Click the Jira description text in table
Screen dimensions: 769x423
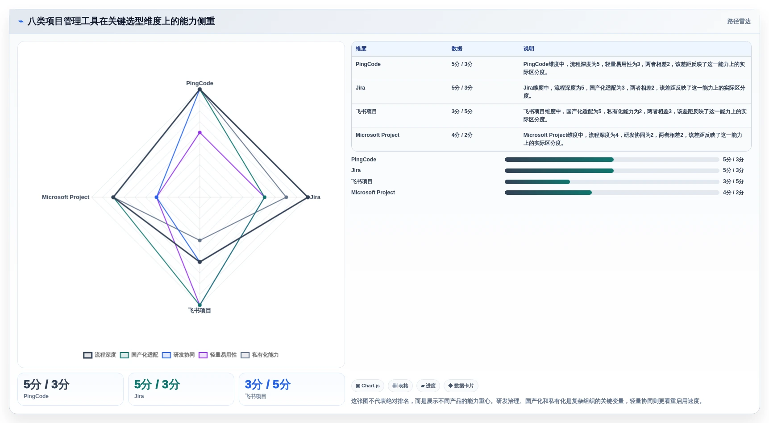(634, 92)
